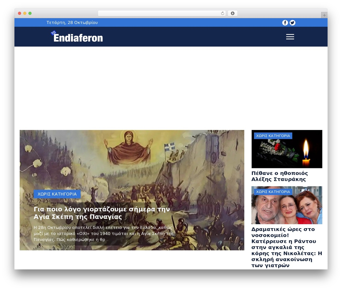
Task: Open the Panagia painting featured image
Action: [132, 190]
